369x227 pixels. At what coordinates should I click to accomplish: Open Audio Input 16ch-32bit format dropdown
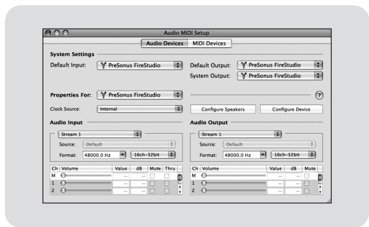point(153,155)
